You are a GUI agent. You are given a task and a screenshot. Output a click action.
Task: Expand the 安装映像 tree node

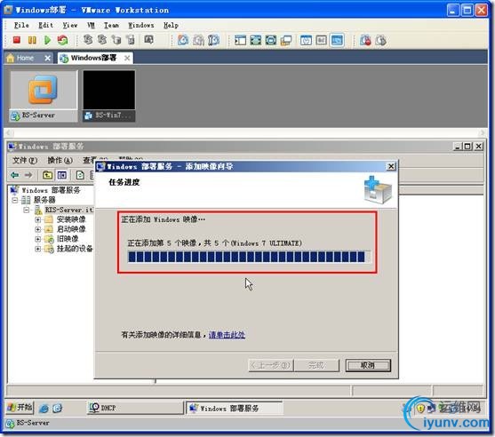38,219
